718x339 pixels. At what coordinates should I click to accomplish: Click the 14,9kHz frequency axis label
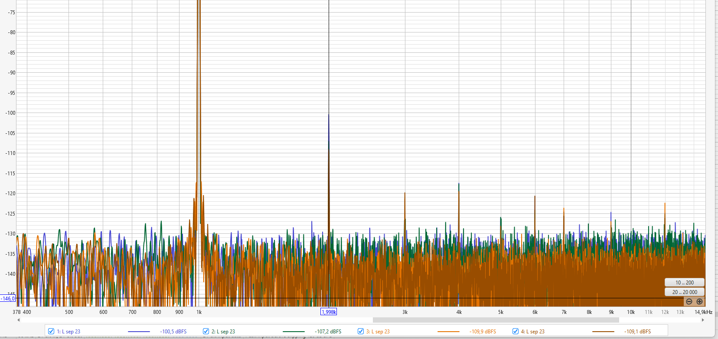[x=703, y=312]
